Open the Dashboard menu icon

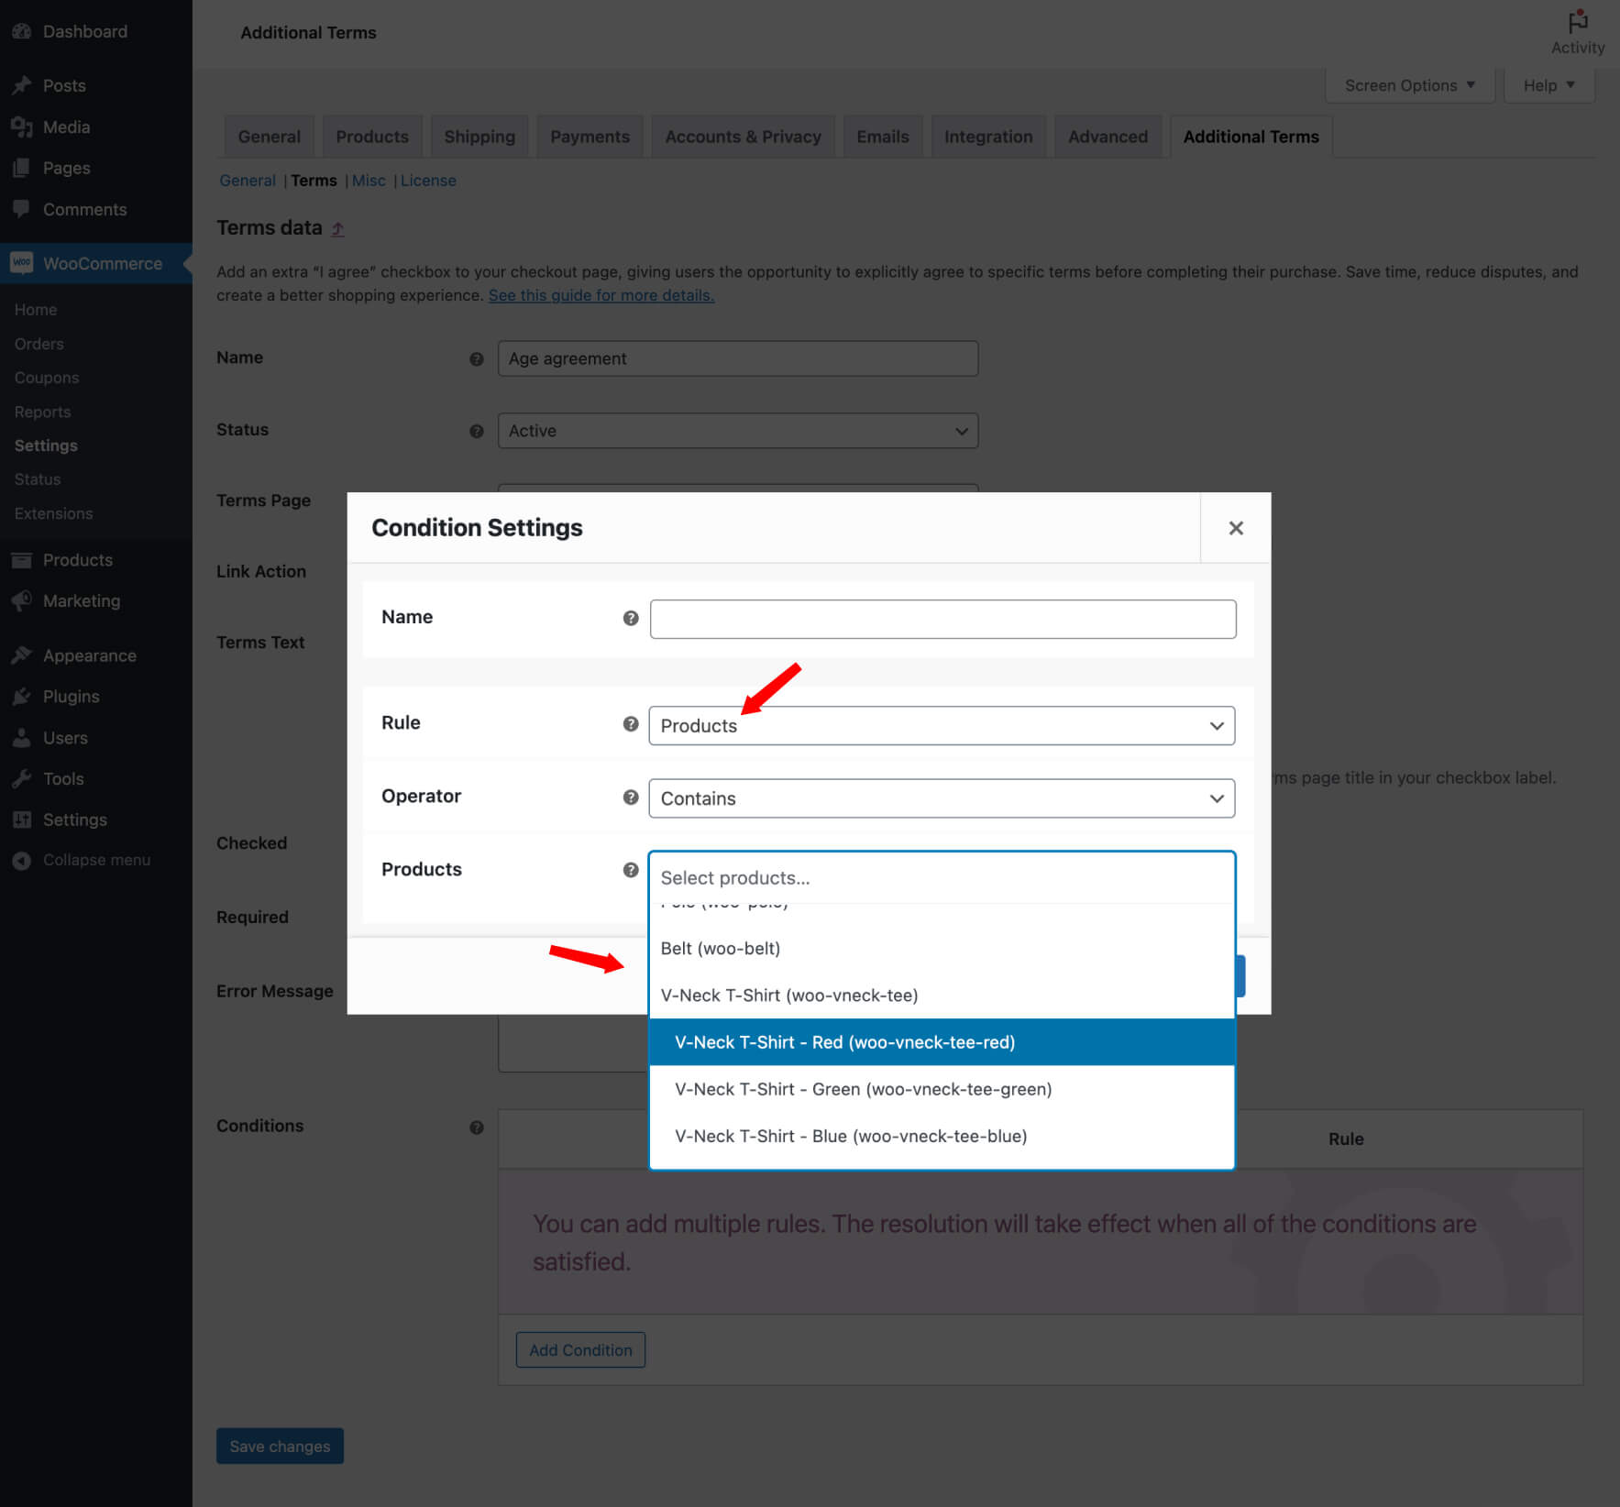[22, 31]
